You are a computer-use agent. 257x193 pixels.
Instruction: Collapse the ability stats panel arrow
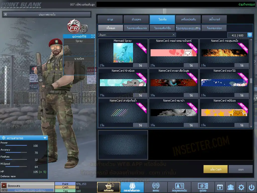click(x=45, y=138)
